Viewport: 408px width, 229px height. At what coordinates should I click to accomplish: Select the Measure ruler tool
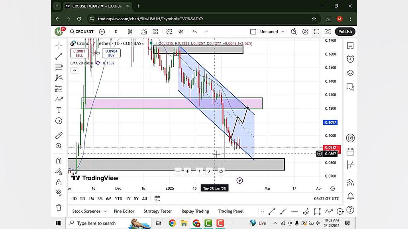pyautogui.click(x=59, y=135)
